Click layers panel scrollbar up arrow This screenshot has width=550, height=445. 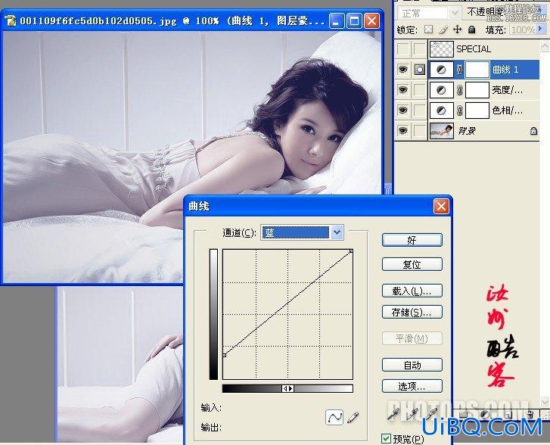[x=545, y=46]
